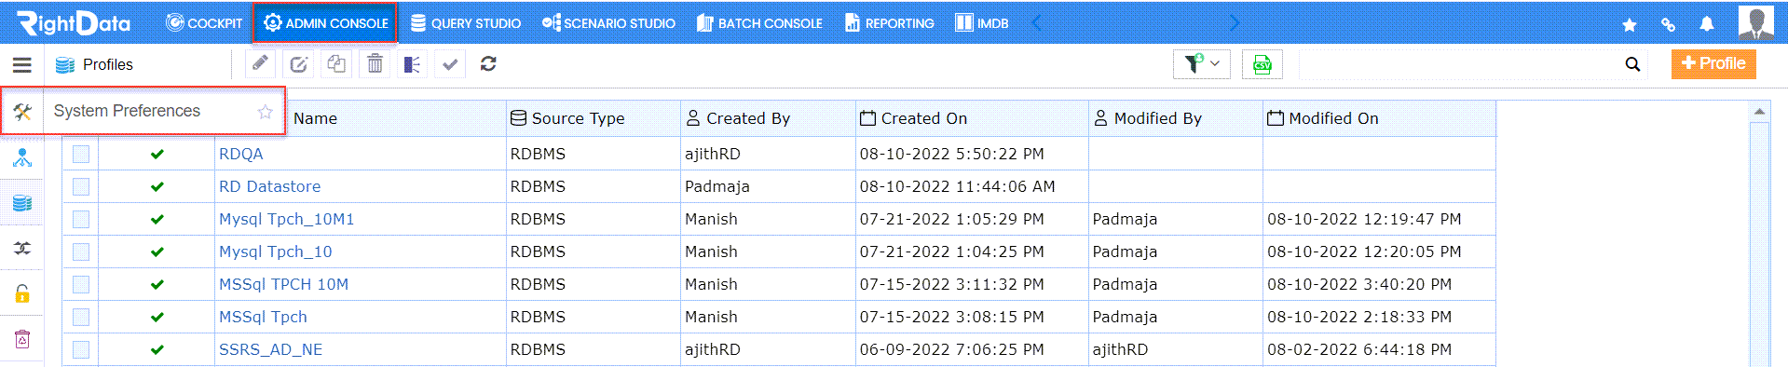This screenshot has height=367, width=1788.
Task: Click the trash delete toolbar icon
Action: click(375, 63)
